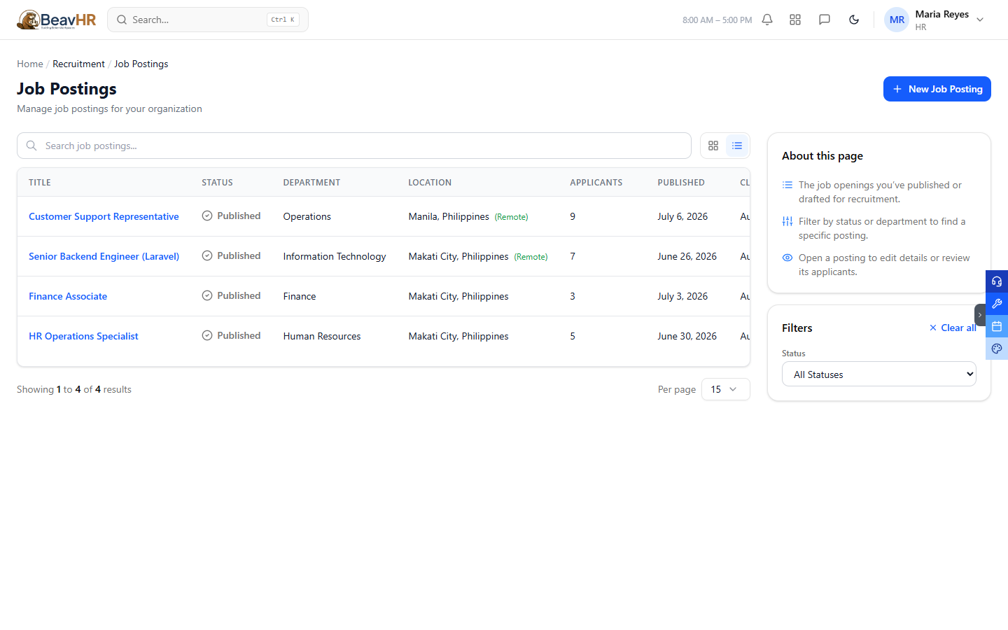Switch to grid view of job postings
Screen dimensions: 1008x630
pos(713,146)
